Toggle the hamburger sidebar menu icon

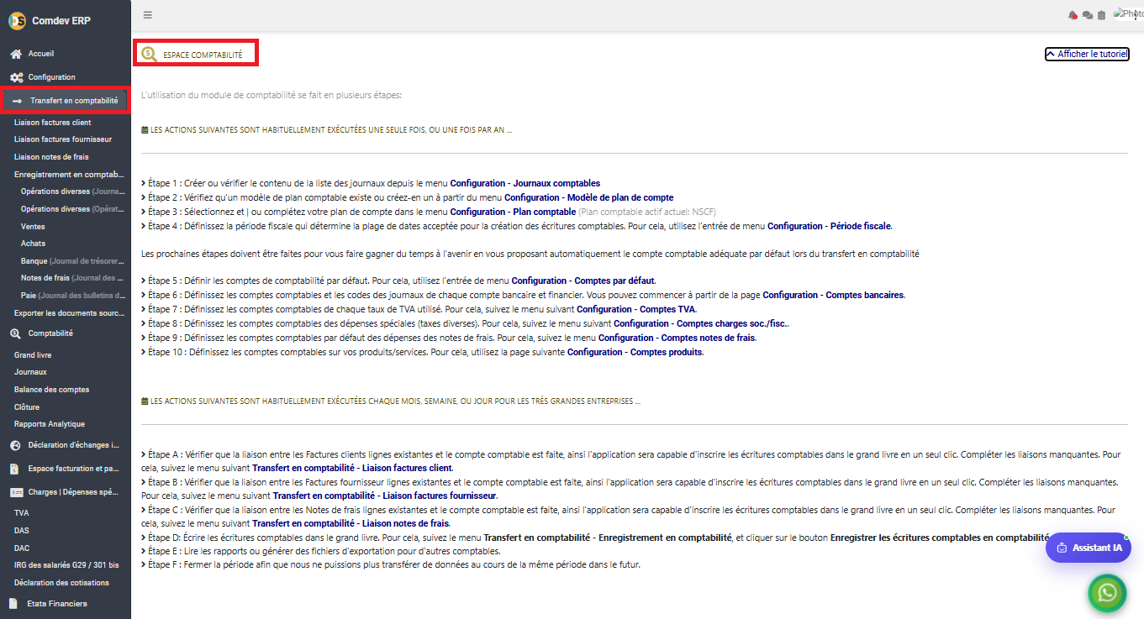(x=148, y=15)
